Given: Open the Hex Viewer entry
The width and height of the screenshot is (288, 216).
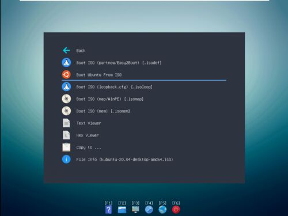Looking at the screenshot, I should [x=88, y=135].
